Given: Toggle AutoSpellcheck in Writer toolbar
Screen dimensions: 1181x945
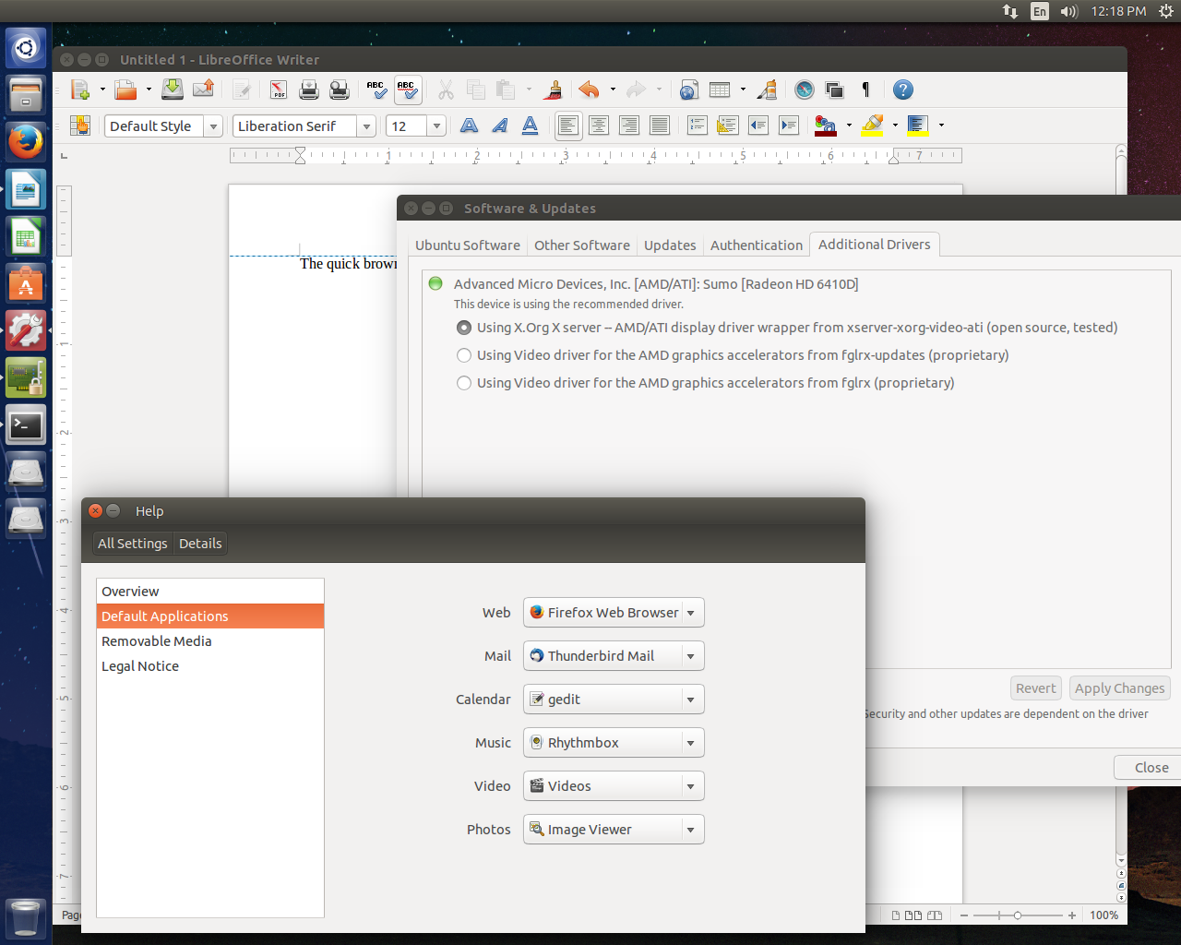Looking at the screenshot, I should point(407,90).
